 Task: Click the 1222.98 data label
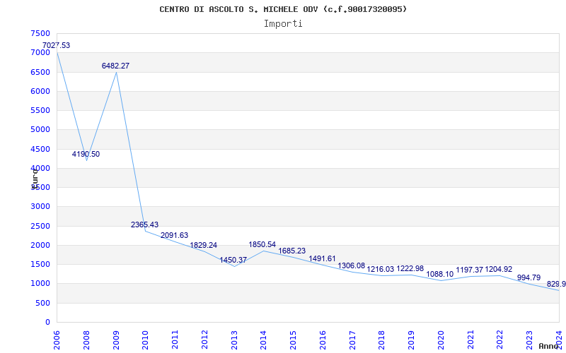point(410,269)
